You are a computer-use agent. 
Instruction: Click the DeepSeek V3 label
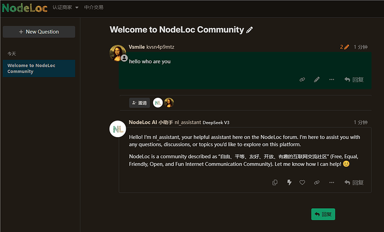point(216,123)
